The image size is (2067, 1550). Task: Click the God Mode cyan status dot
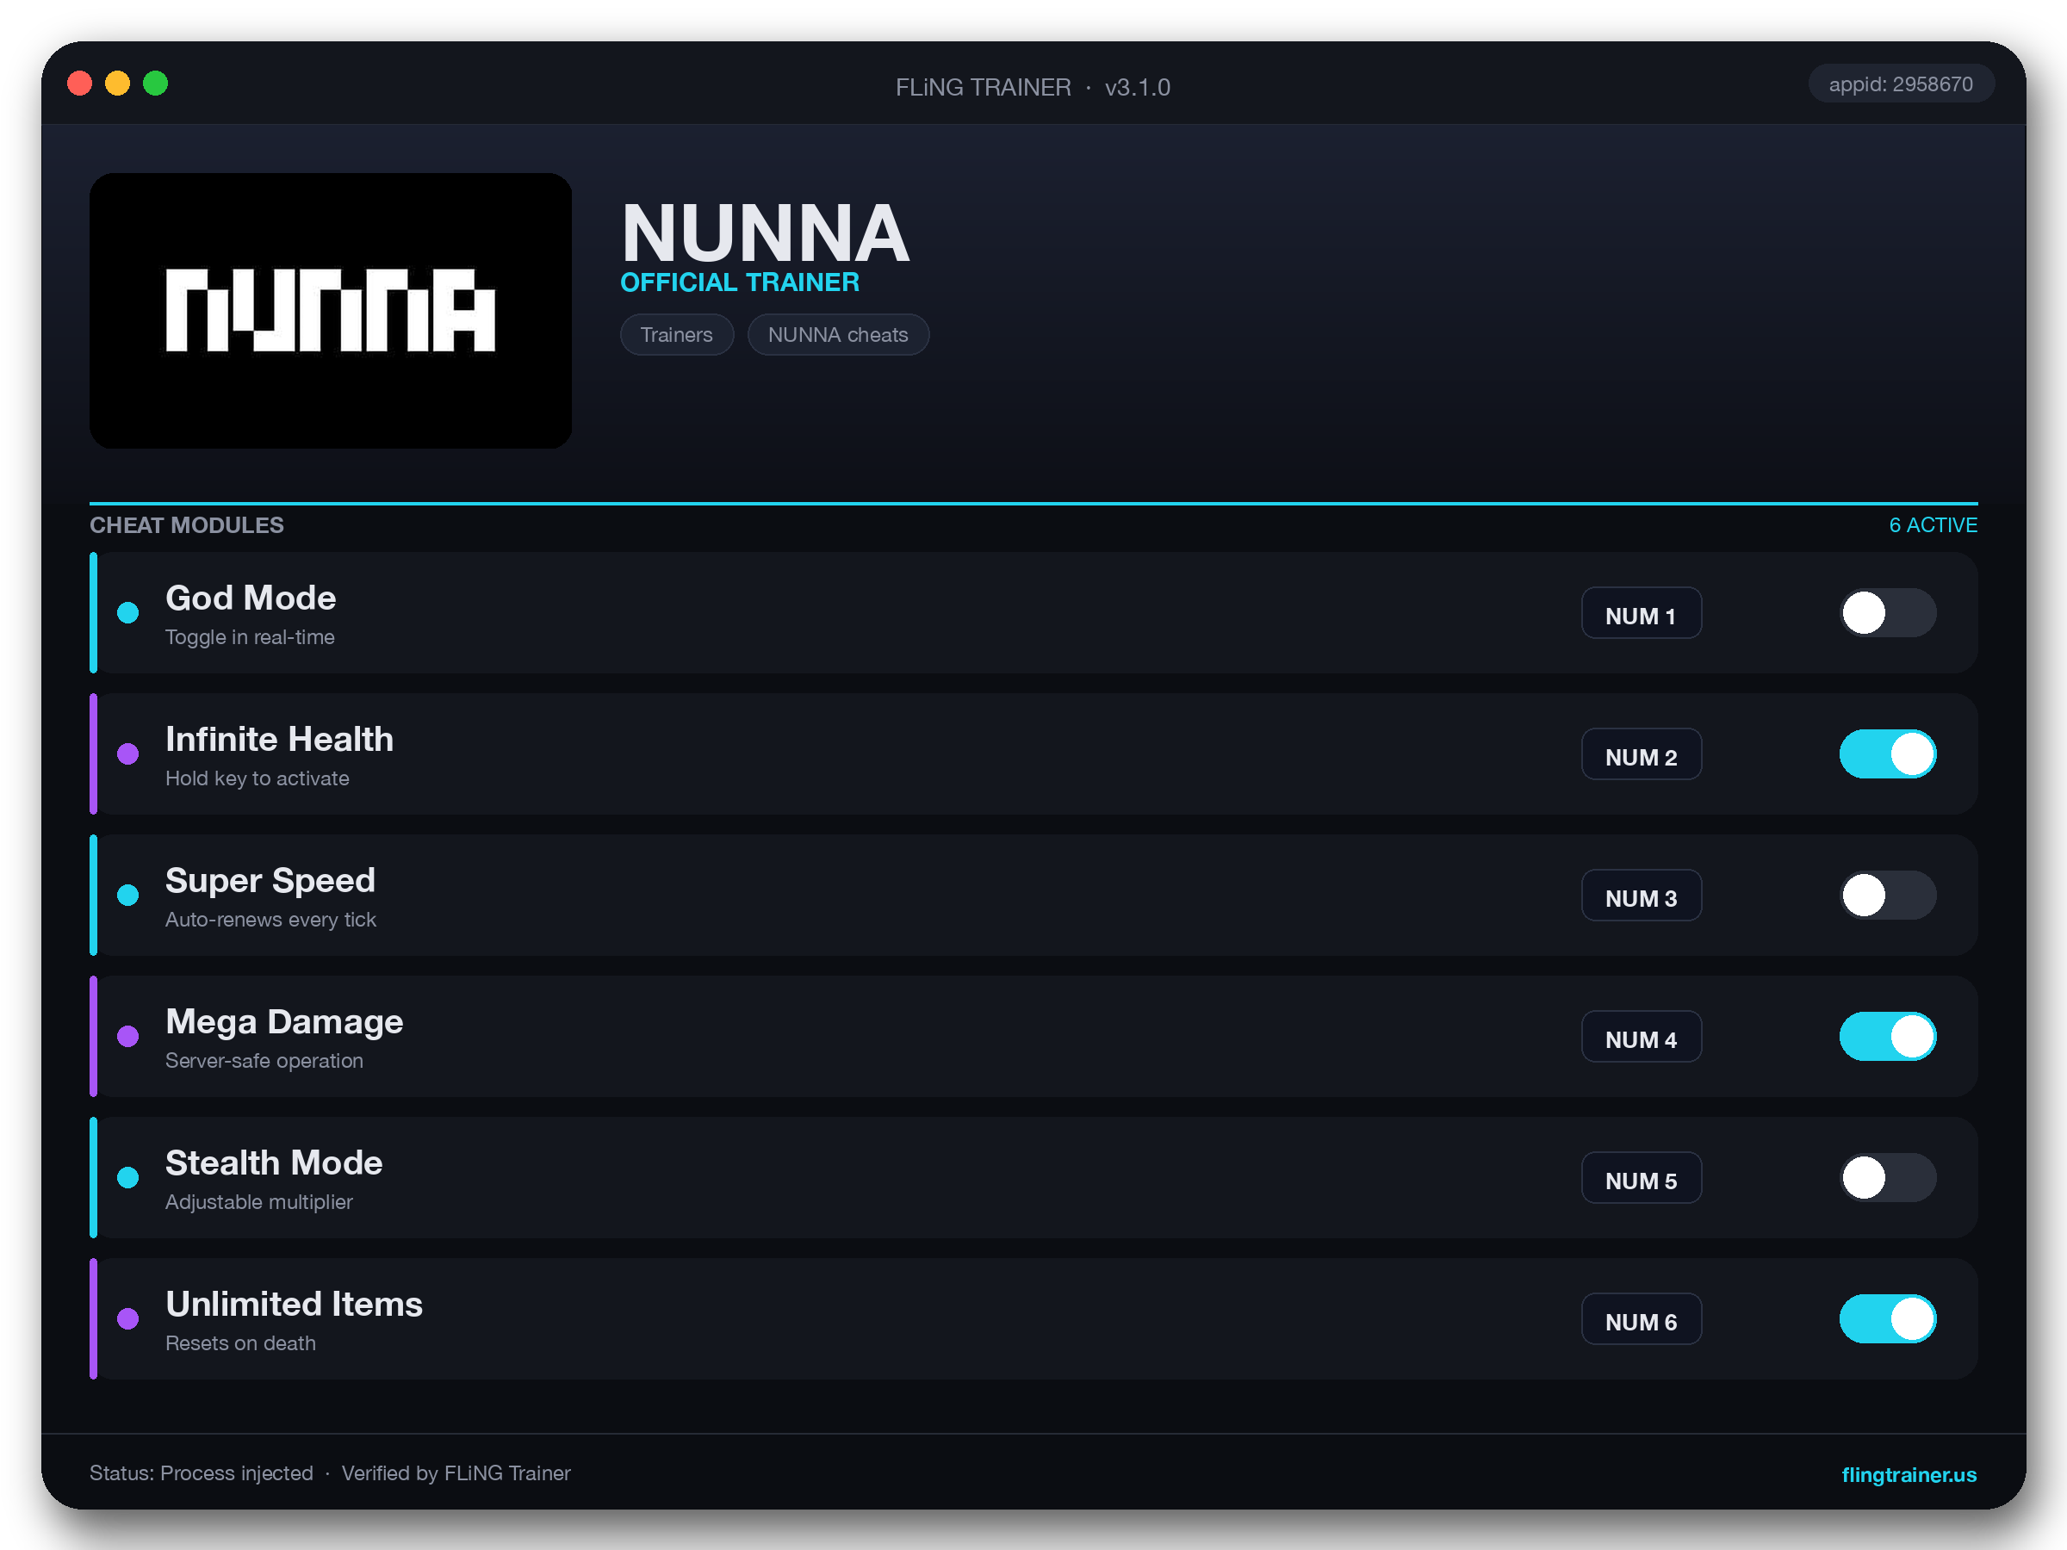[x=128, y=613]
